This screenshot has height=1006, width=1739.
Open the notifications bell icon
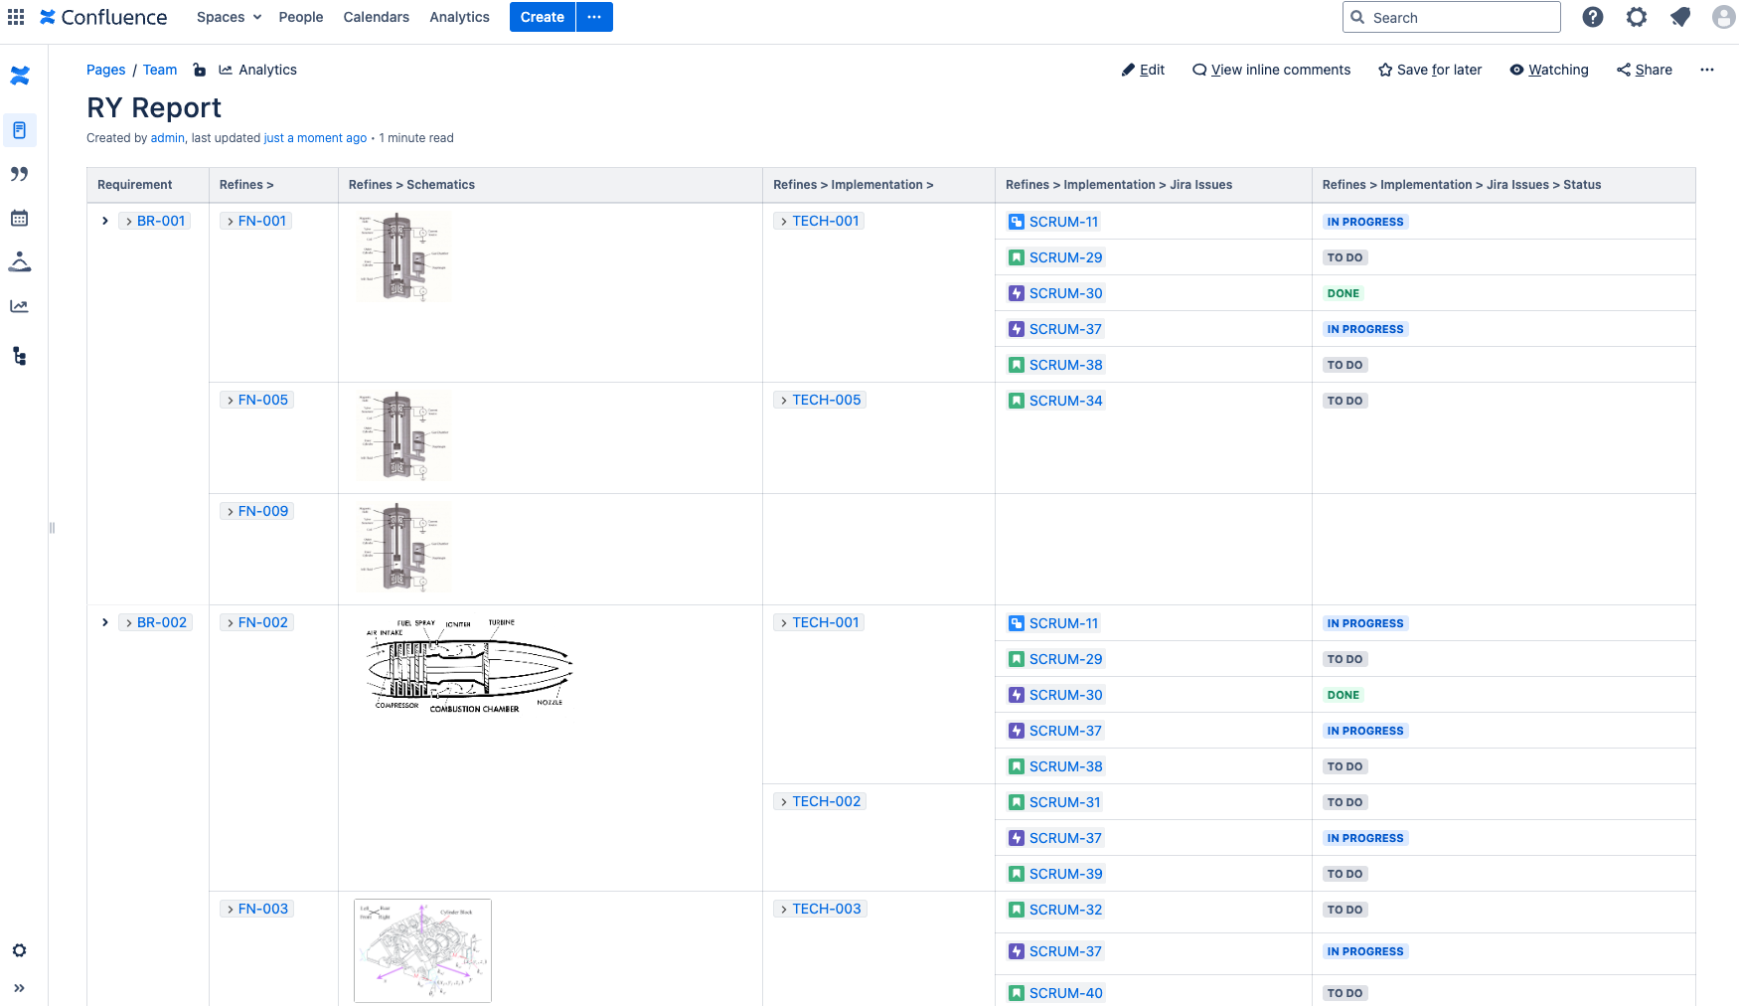pos(1679,17)
